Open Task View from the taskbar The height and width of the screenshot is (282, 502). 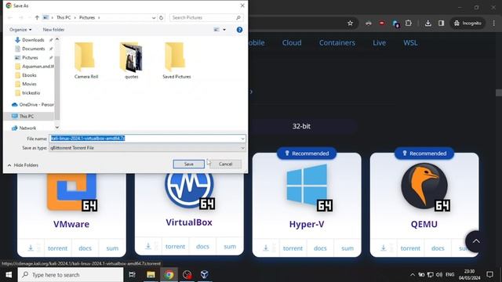[x=132, y=275]
